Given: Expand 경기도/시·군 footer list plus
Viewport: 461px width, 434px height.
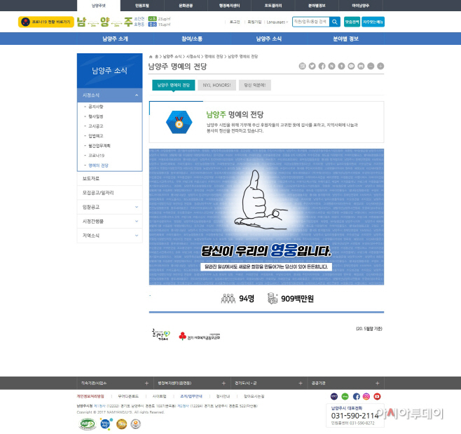Looking at the screenshot, I should click(x=301, y=383).
